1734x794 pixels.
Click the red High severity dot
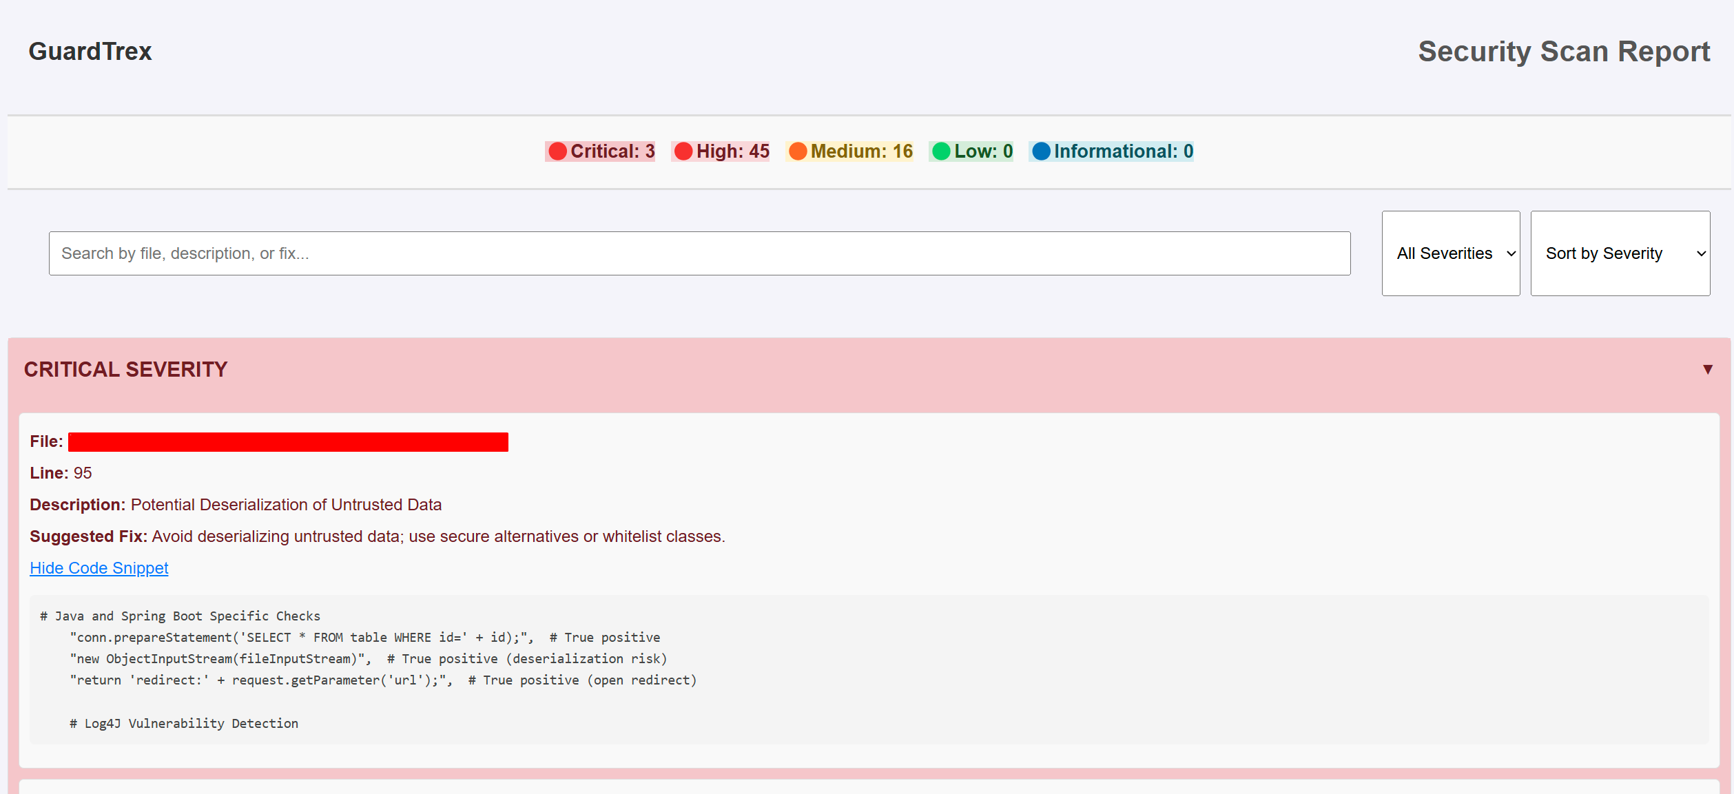coord(683,152)
